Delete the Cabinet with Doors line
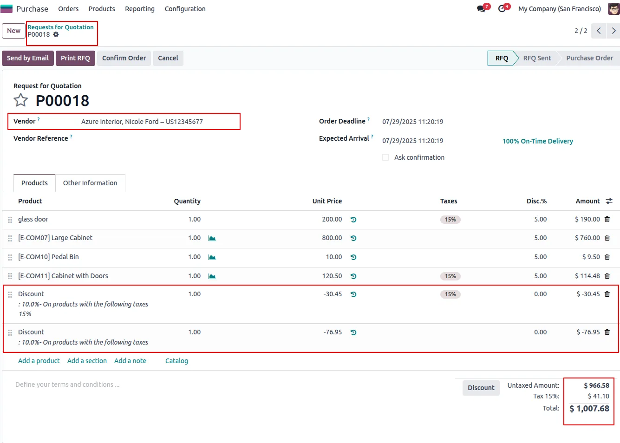 click(607, 276)
